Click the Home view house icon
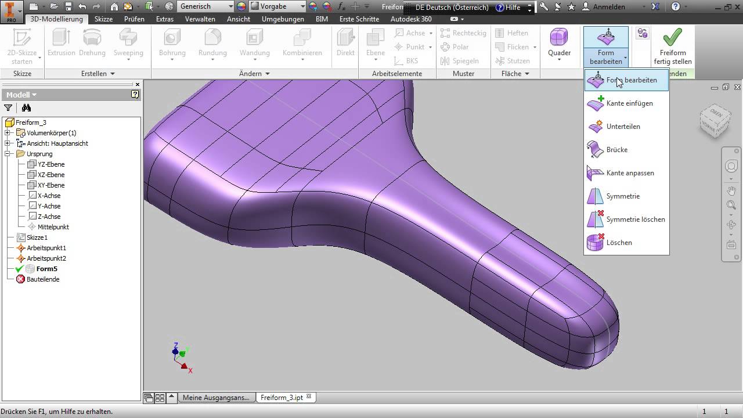Viewport: 743px width, 418px height. 114,7
